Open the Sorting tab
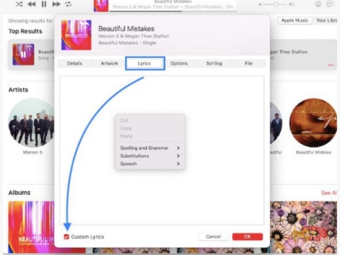 tap(214, 63)
